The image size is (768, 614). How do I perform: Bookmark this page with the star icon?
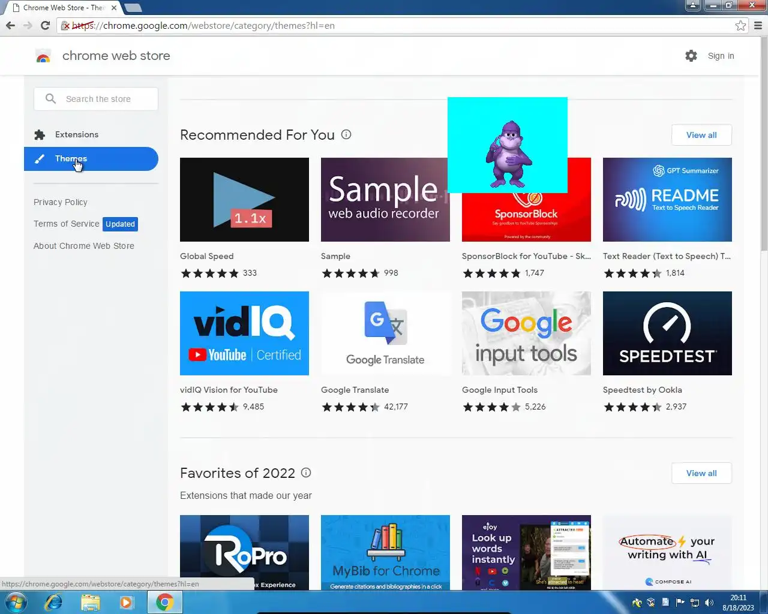(740, 25)
